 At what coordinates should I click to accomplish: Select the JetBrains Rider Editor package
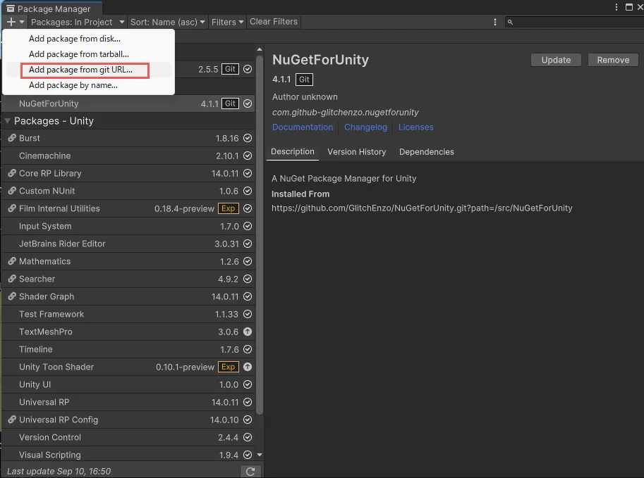pyautogui.click(x=128, y=244)
